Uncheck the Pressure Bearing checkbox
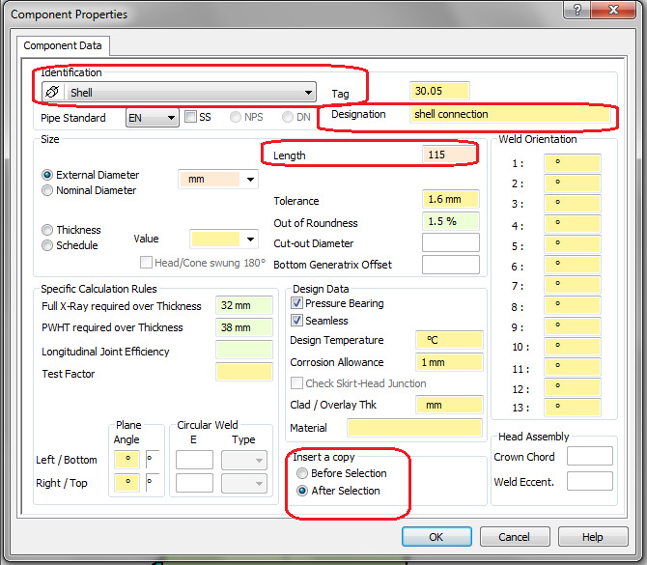This screenshot has width=647, height=565. [x=296, y=303]
